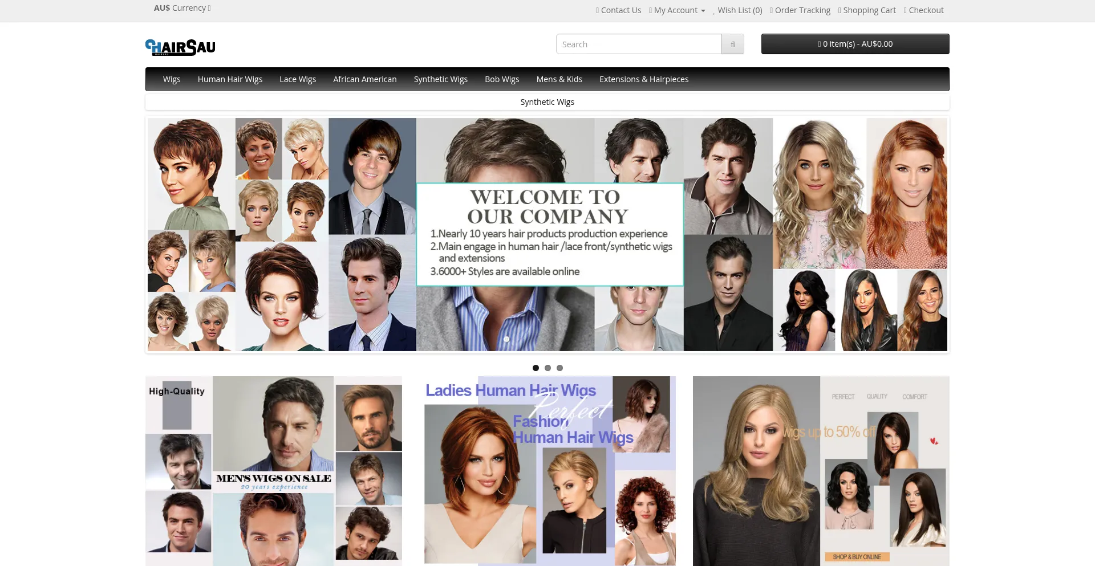Click the Welcome To Our Company banner
1095x566 pixels.
click(547, 234)
